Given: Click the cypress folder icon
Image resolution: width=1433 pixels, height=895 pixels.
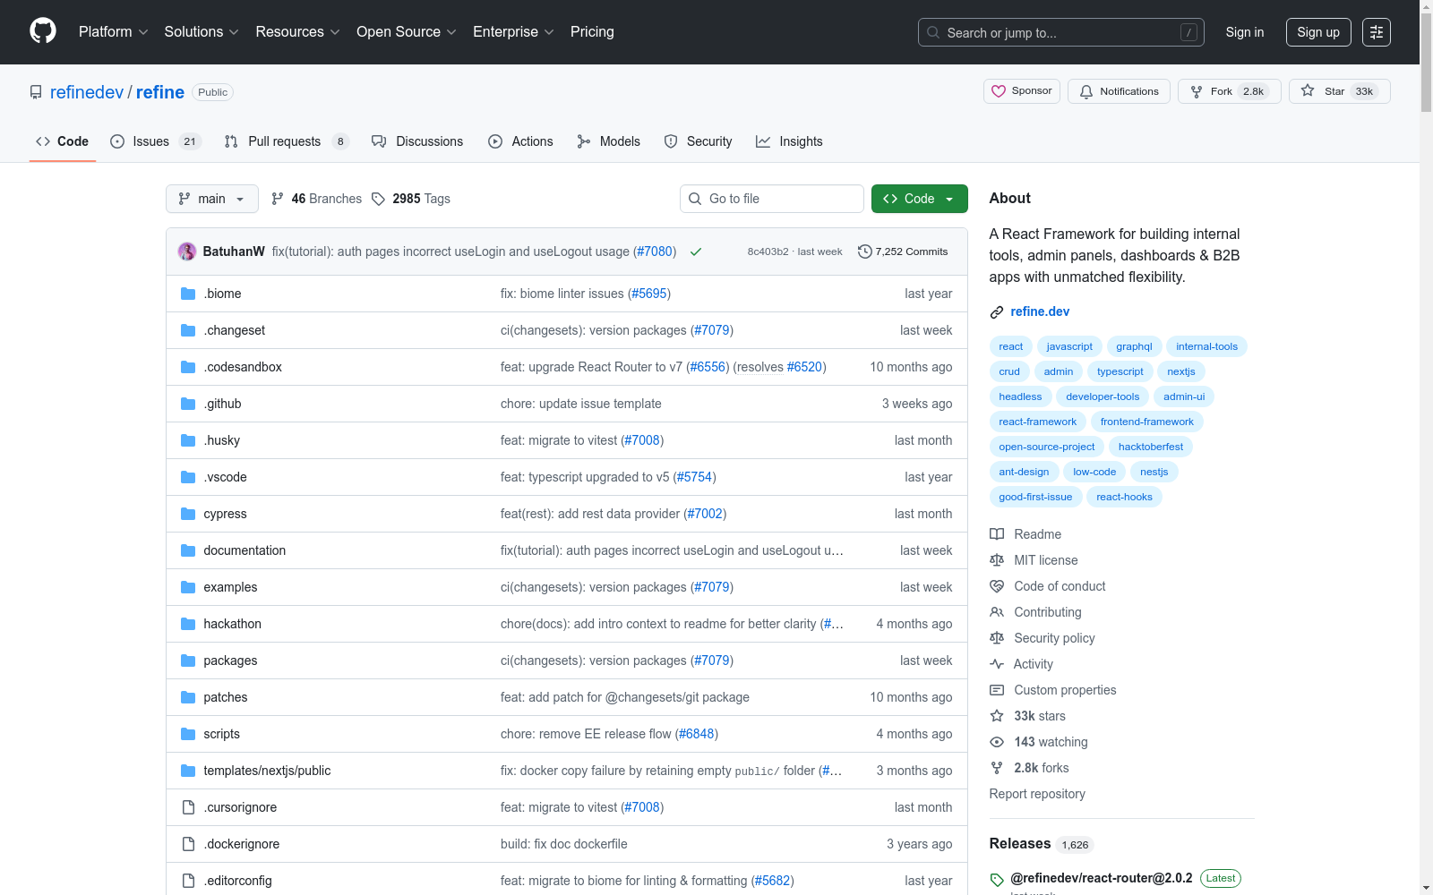Looking at the screenshot, I should (188, 514).
